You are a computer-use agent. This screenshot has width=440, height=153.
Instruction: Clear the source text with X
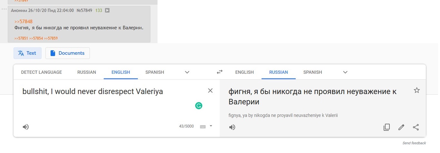pyautogui.click(x=210, y=91)
